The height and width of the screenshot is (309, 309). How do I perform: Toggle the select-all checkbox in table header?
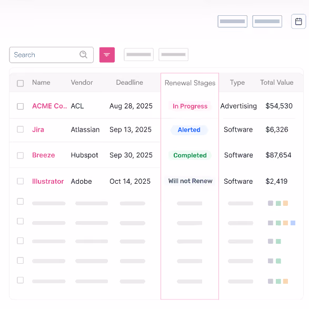21,83
